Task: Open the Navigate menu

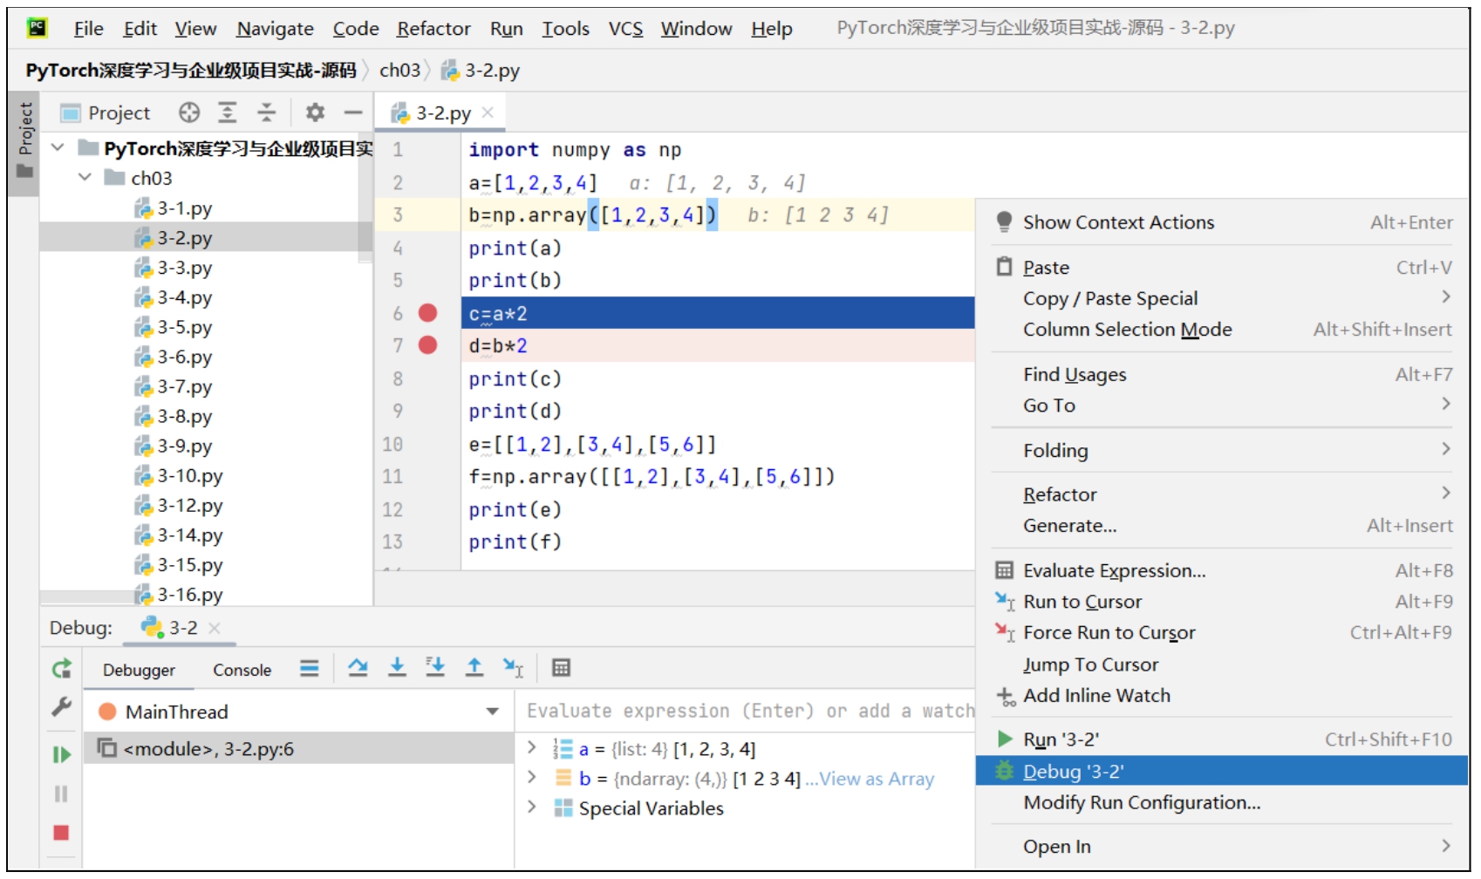Action: 275,29
